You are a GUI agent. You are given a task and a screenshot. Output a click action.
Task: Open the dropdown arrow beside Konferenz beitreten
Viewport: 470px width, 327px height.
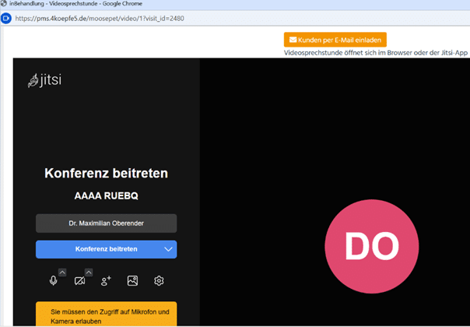pyautogui.click(x=168, y=249)
